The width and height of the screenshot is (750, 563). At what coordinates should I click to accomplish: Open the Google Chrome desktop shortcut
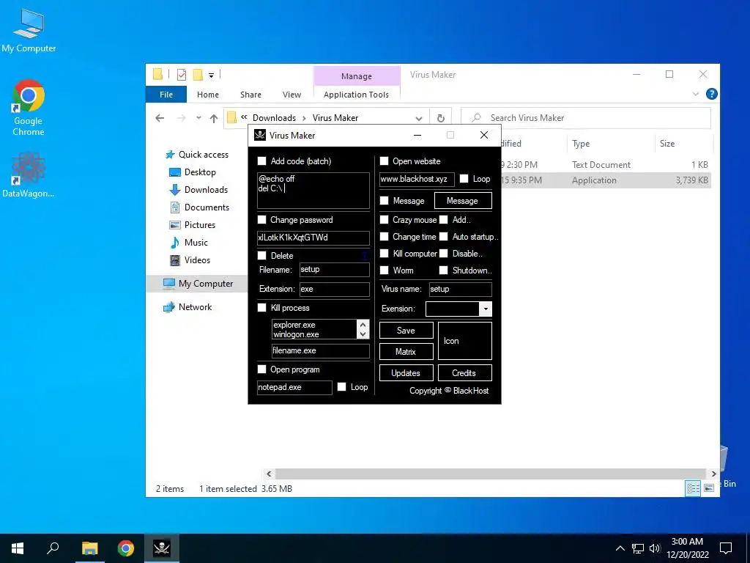click(x=29, y=108)
